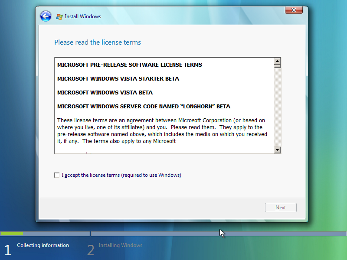Click the "LONGHORN" BETA server line

144,106
